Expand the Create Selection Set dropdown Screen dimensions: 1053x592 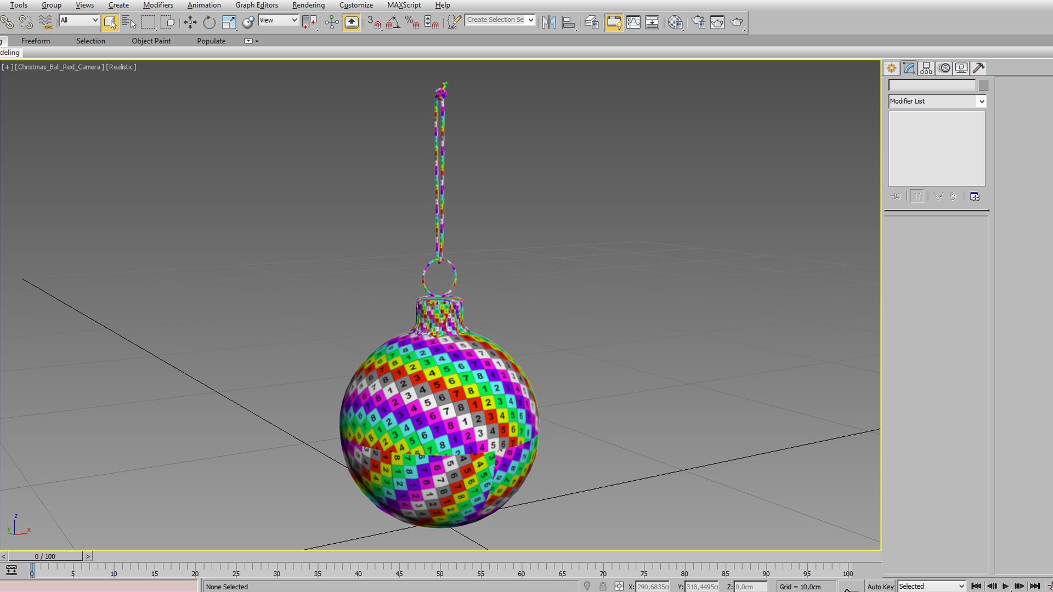click(531, 20)
